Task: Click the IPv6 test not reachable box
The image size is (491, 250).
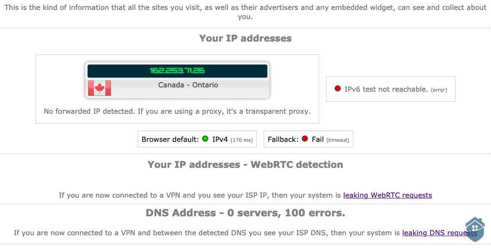Action: [391, 89]
